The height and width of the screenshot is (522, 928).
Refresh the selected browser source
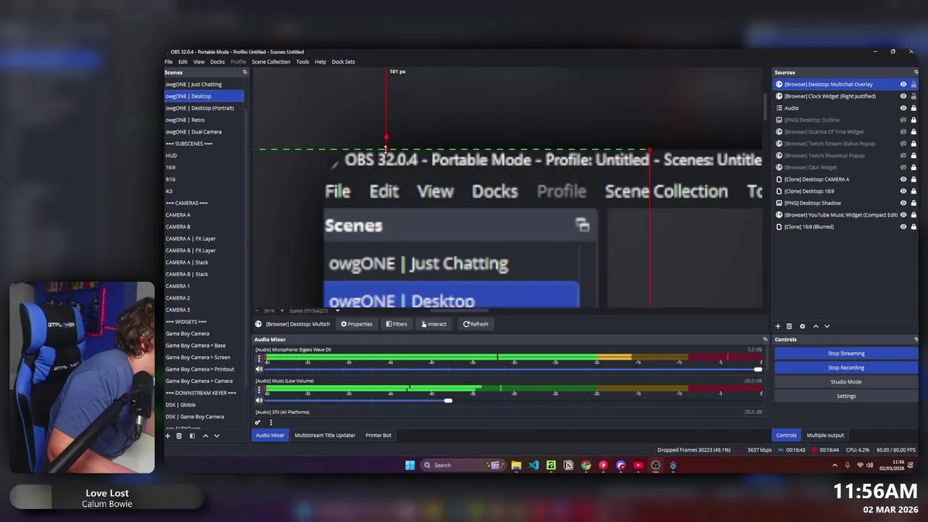[476, 324]
